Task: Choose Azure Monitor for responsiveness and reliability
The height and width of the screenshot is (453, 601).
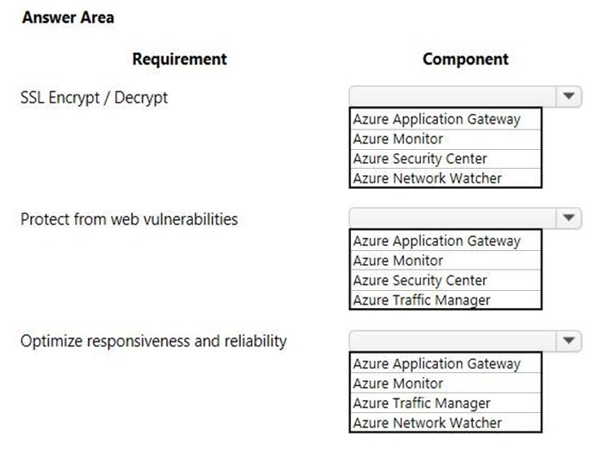Action: click(445, 383)
